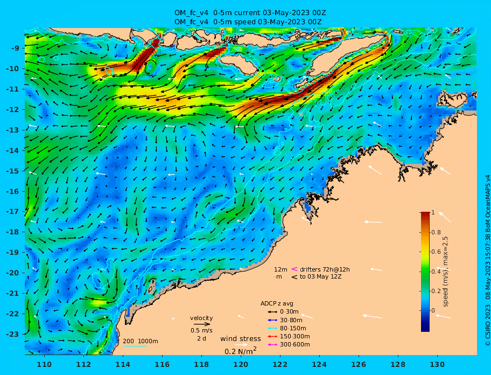Click the '0.2 N/m2' wind stress value

[x=241, y=351]
